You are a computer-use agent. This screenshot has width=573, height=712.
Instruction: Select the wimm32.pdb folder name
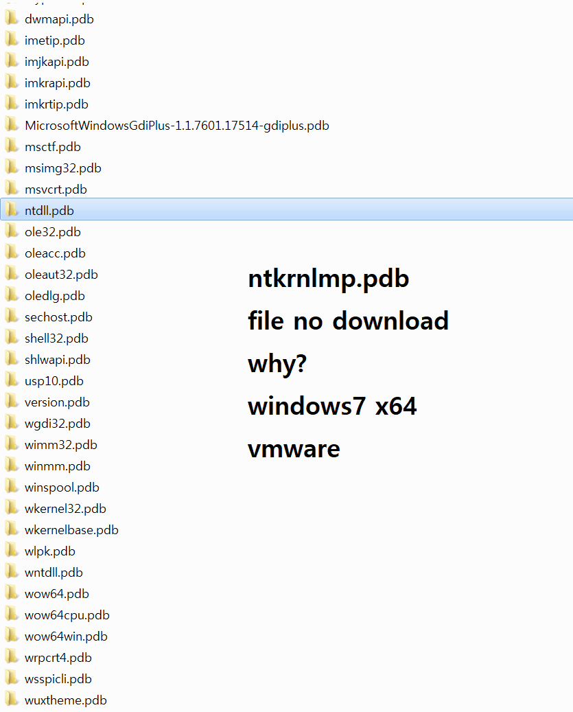click(x=61, y=445)
